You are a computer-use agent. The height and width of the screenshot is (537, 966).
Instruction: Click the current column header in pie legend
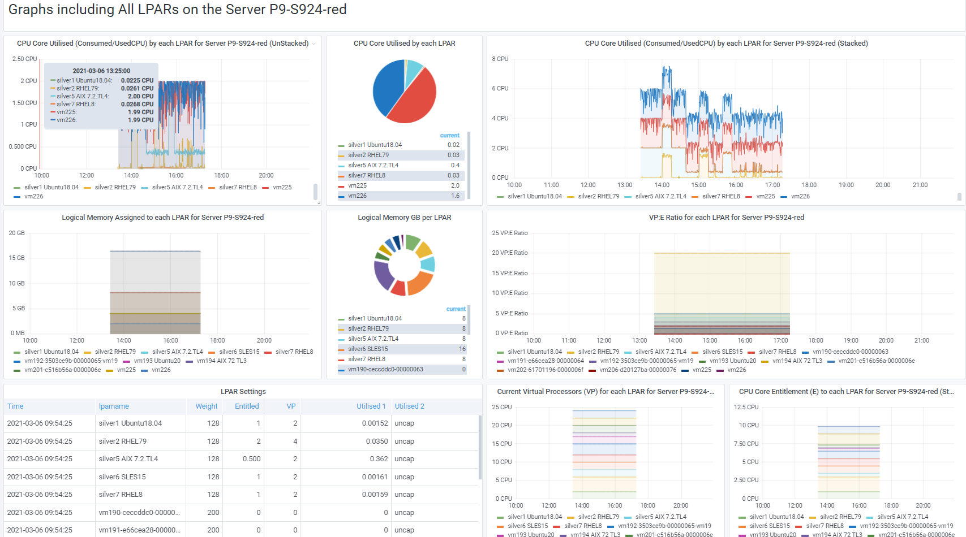coord(450,136)
